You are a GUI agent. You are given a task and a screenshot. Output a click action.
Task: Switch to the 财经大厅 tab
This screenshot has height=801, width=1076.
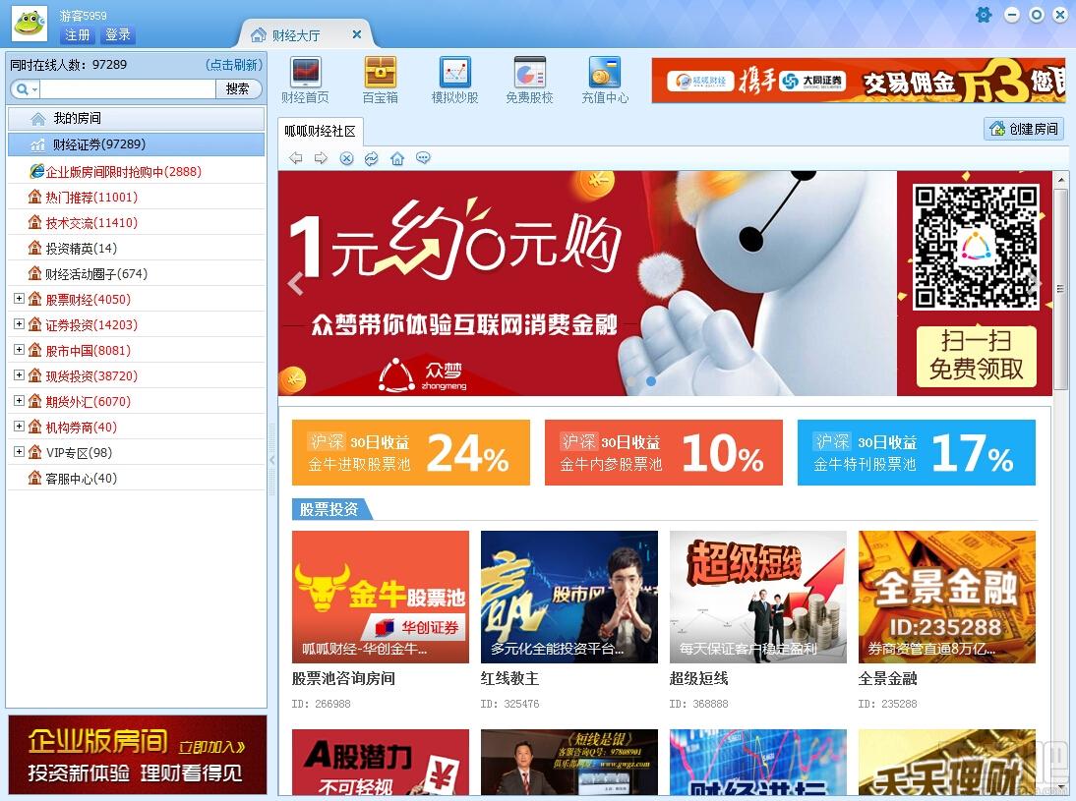point(296,35)
